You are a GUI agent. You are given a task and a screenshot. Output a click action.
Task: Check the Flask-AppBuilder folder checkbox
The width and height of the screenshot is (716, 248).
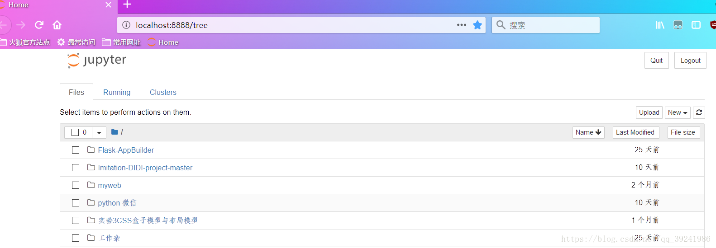point(76,150)
